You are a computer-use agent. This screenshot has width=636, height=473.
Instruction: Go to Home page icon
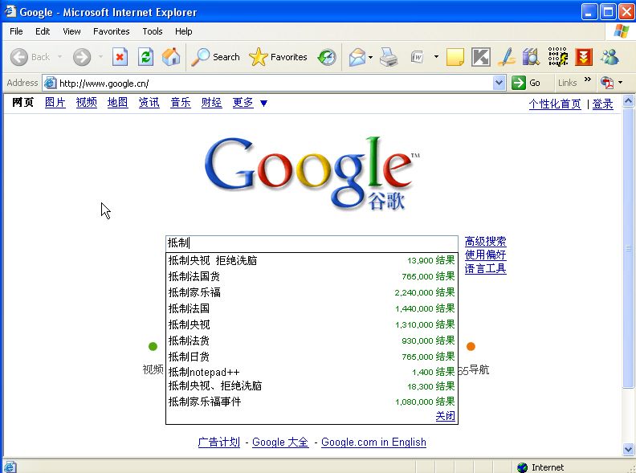171,57
